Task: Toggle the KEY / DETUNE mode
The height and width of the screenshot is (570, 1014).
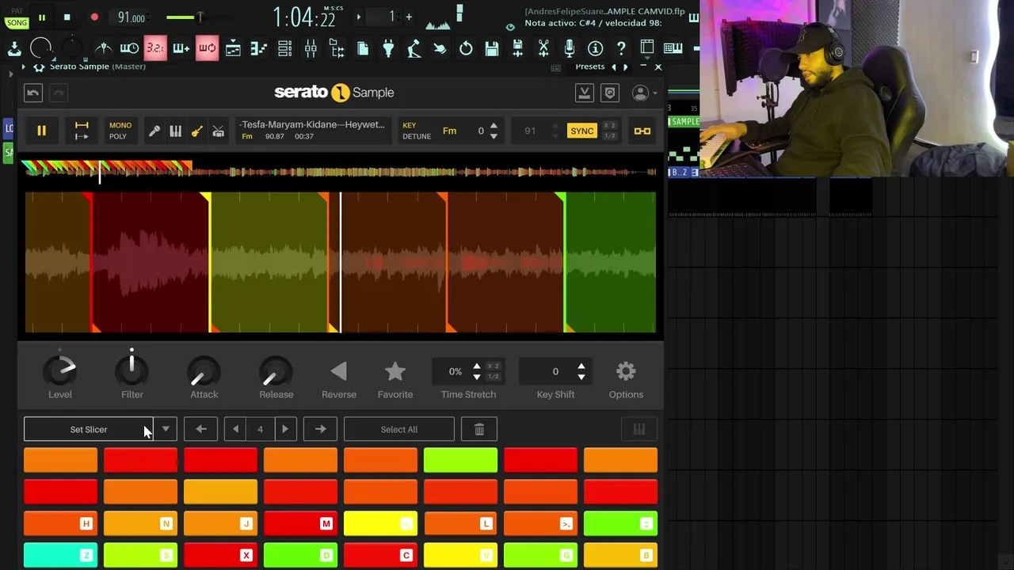Action: (416, 131)
